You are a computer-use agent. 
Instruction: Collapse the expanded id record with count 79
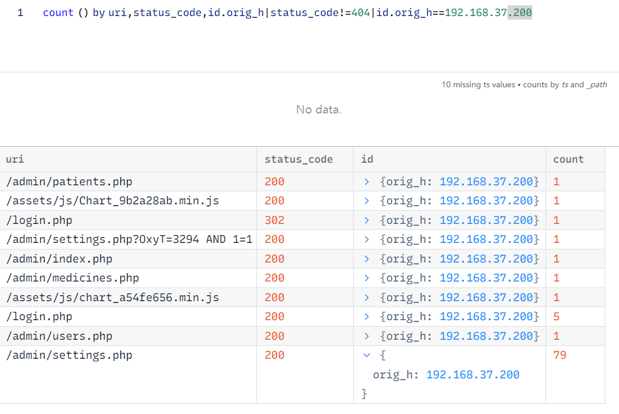point(367,355)
